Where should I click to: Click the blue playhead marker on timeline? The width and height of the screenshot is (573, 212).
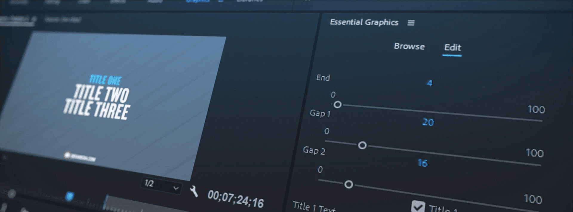pyautogui.click(x=70, y=196)
